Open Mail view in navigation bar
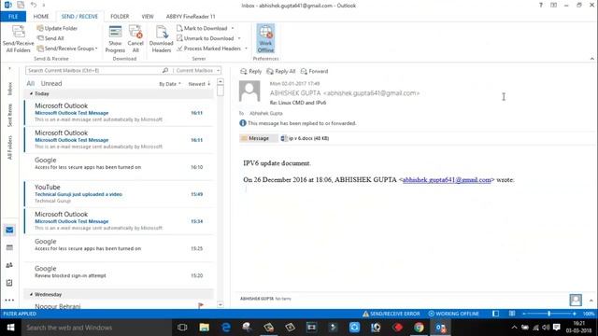 tap(9, 231)
